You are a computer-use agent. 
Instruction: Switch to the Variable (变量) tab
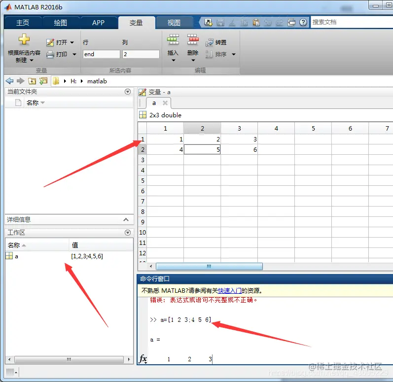click(136, 23)
